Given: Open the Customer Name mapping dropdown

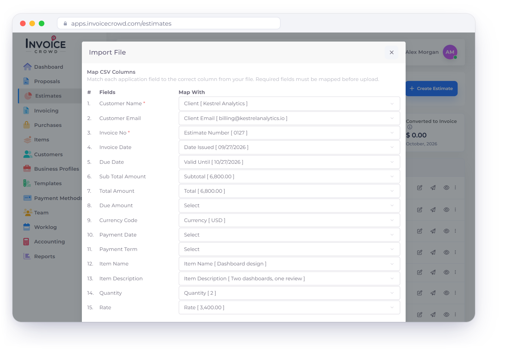Looking at the screenshot, I should tap(289, 103).
